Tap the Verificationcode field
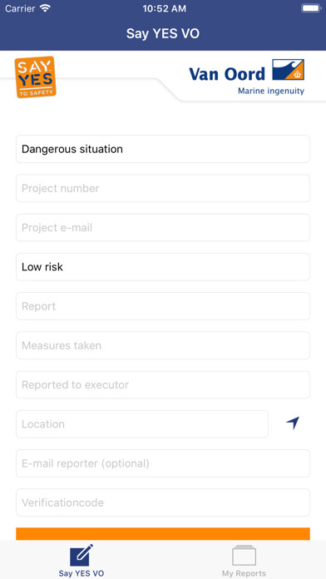This screenshot has height=579, width=326. [x=163, y=502]
